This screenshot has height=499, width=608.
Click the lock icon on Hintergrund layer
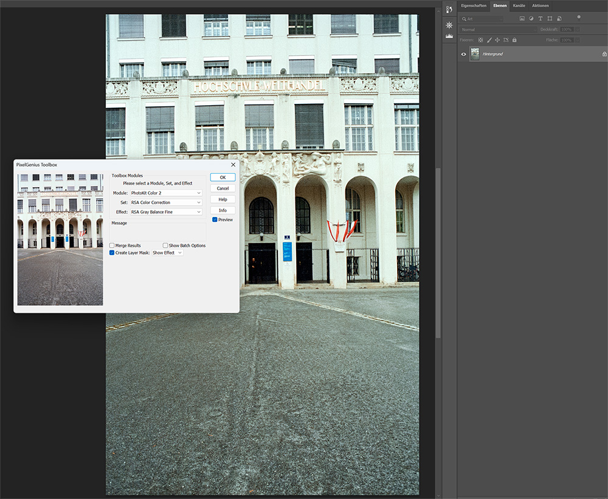(604, 54)
